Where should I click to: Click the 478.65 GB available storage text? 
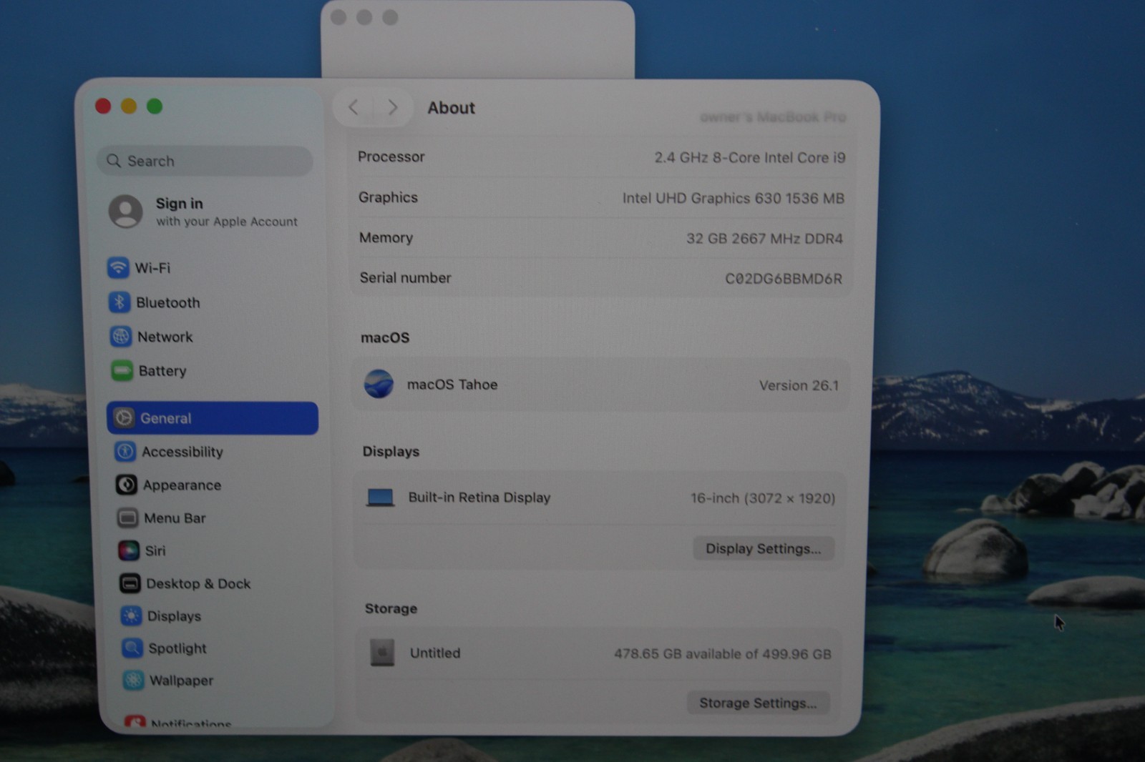pos(723,654)
